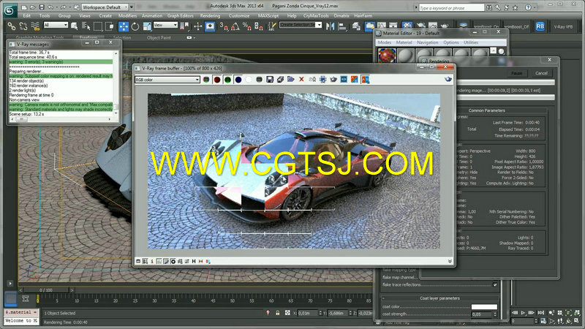Image resolution: width=585 pixels, height=329 pixels.
Task: Open the Modifiers menu
Action: [x=127, y=15]
